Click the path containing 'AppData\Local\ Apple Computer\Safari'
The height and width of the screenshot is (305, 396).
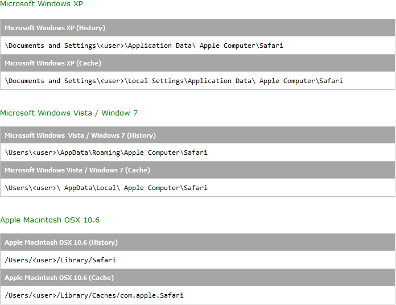click(x=106, y=188)
